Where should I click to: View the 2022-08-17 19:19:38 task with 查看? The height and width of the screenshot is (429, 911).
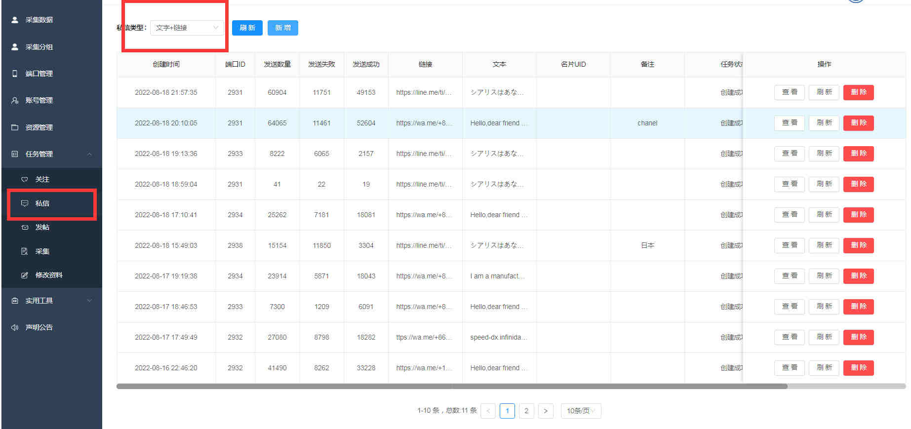tap(789, 276)
